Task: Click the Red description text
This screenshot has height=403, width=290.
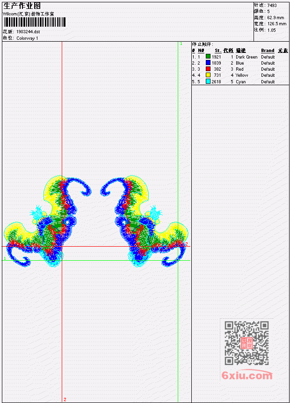Action: pos(239,69)
